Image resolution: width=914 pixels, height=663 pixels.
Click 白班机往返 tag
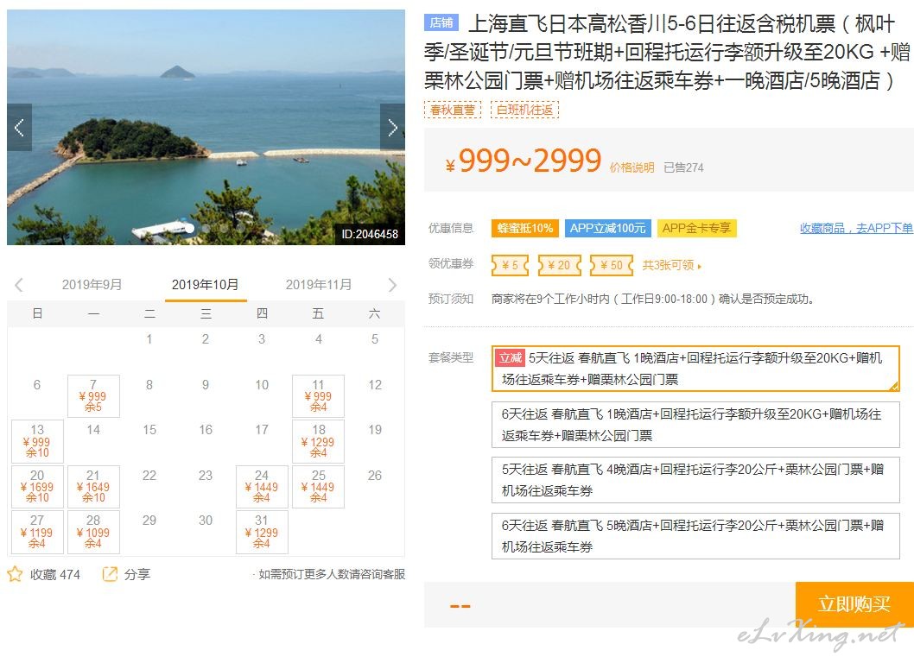[x=524, y=110]
